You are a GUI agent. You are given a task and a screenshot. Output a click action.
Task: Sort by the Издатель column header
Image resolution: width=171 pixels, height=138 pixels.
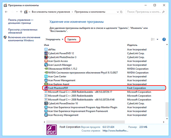132,45
